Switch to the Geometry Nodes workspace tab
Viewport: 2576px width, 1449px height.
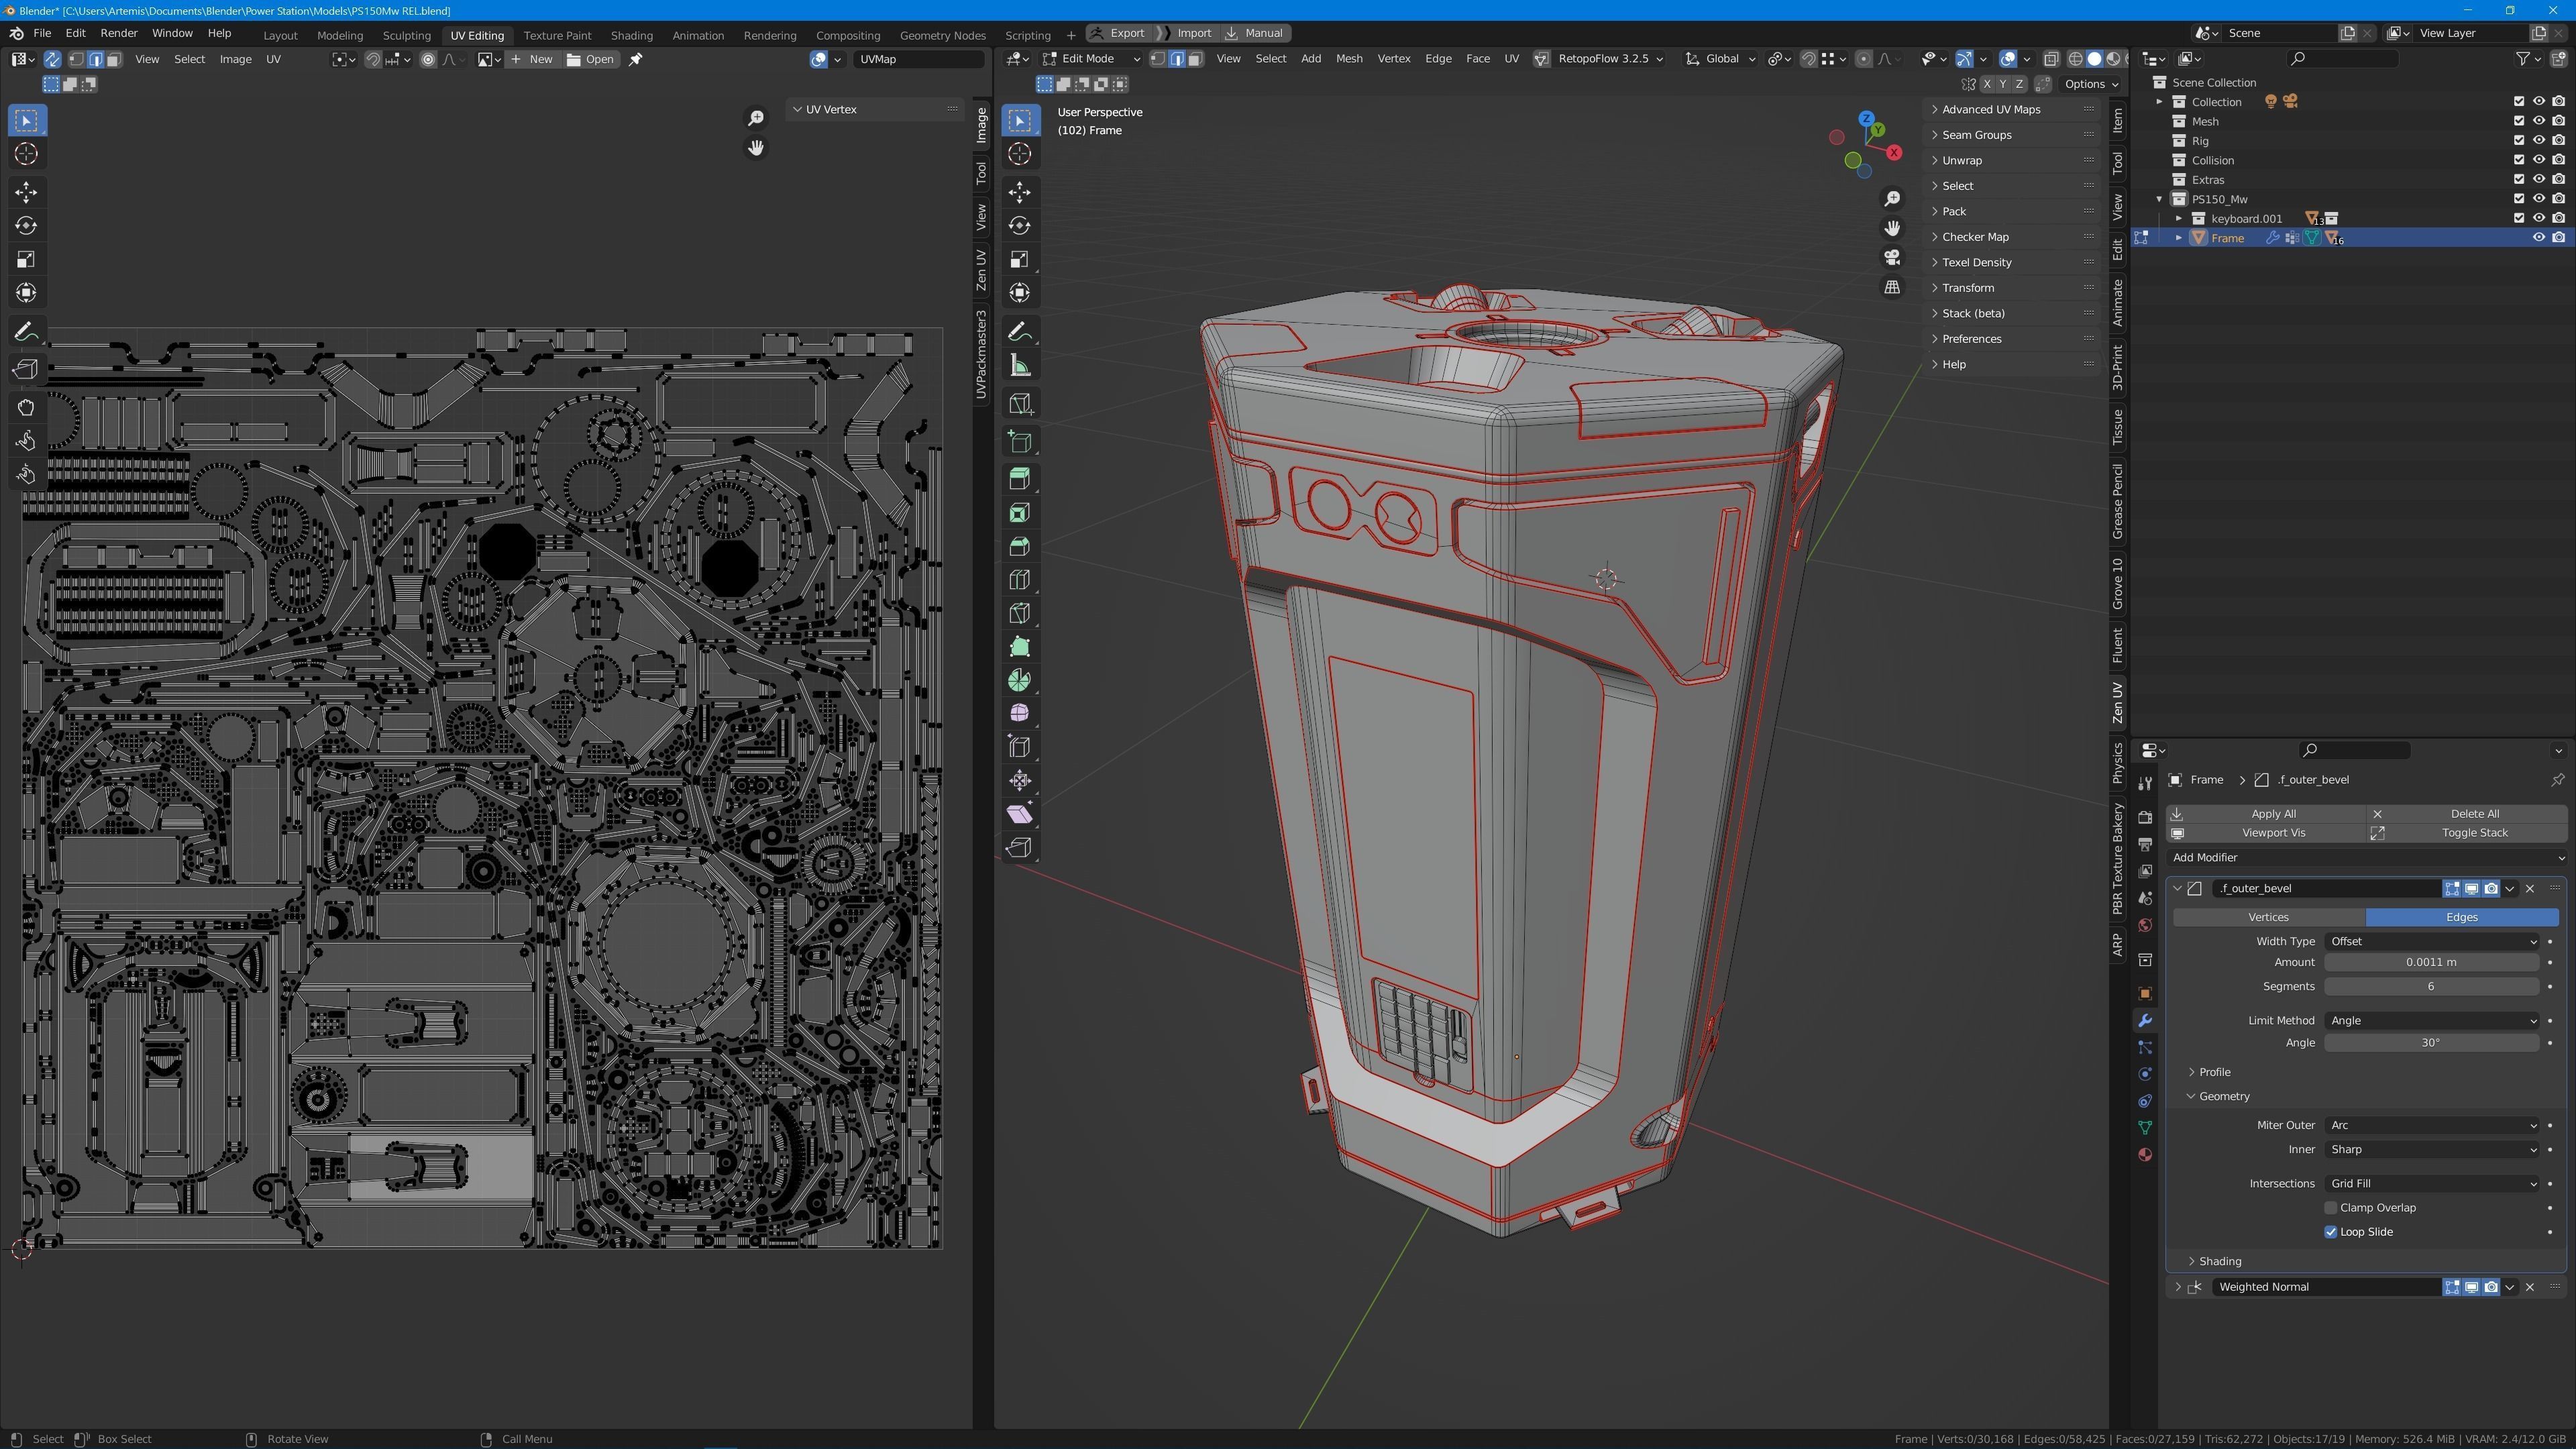[942, 35]
